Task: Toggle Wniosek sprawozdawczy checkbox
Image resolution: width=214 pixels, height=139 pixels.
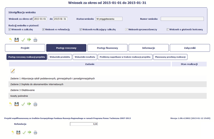Action: (x=126, y=29)
